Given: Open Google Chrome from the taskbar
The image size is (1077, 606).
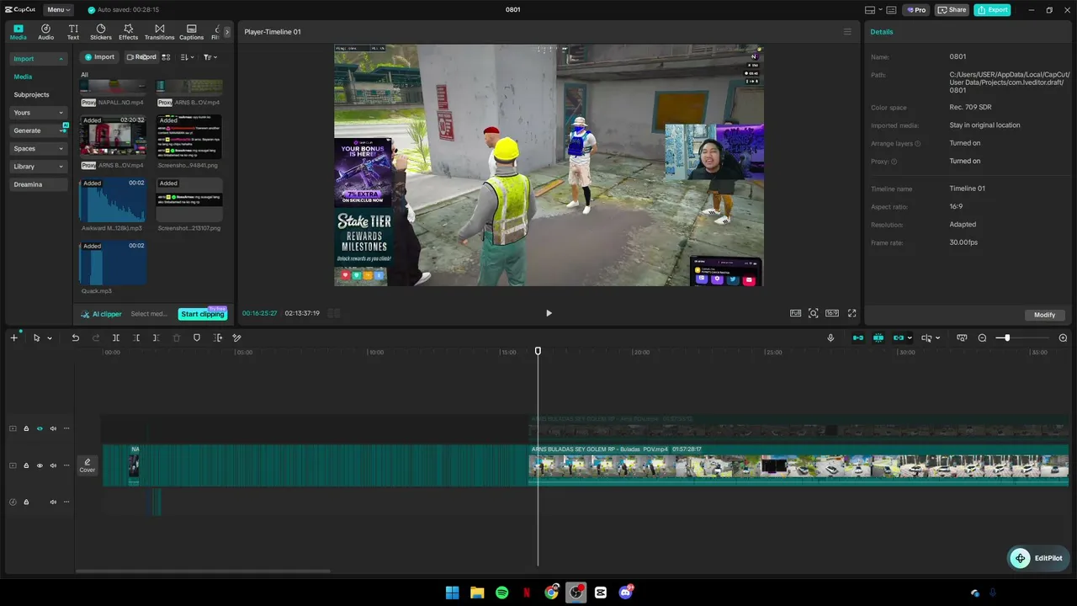Looking at the screenshot, I should pyautogui.click(x=551, y=593).
